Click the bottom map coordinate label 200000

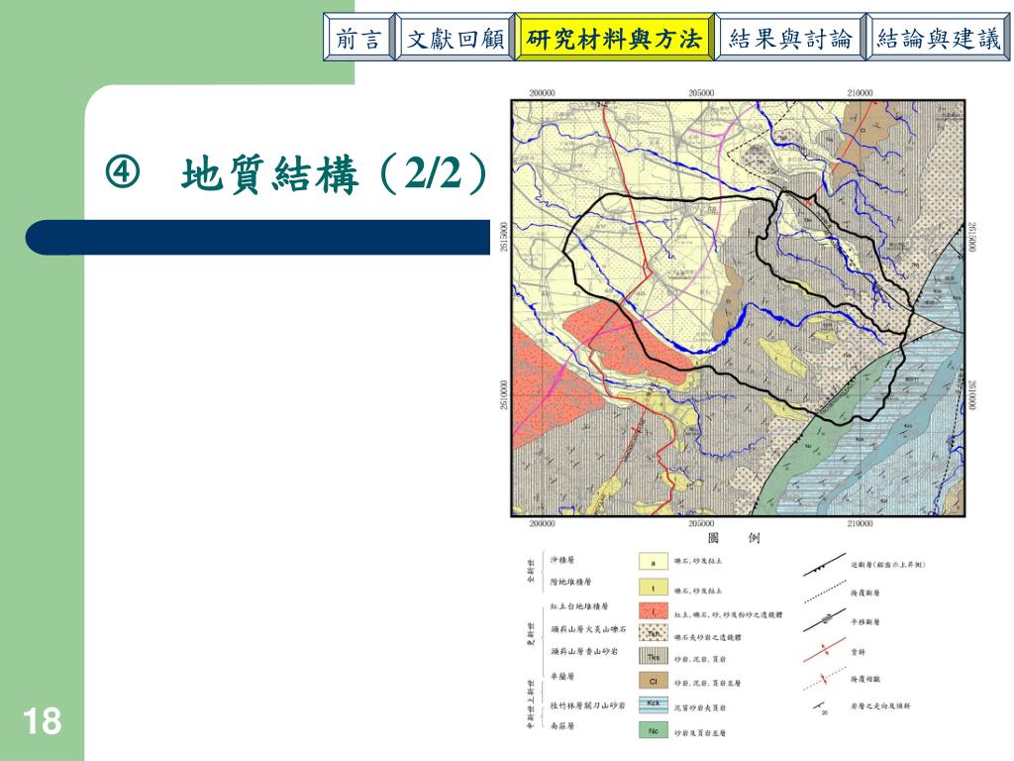tap(542, 523)
